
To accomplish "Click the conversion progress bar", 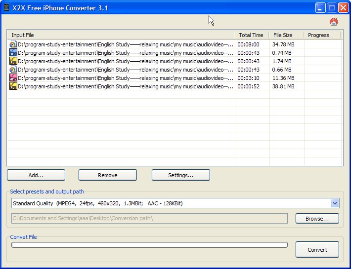I will 149,245.
